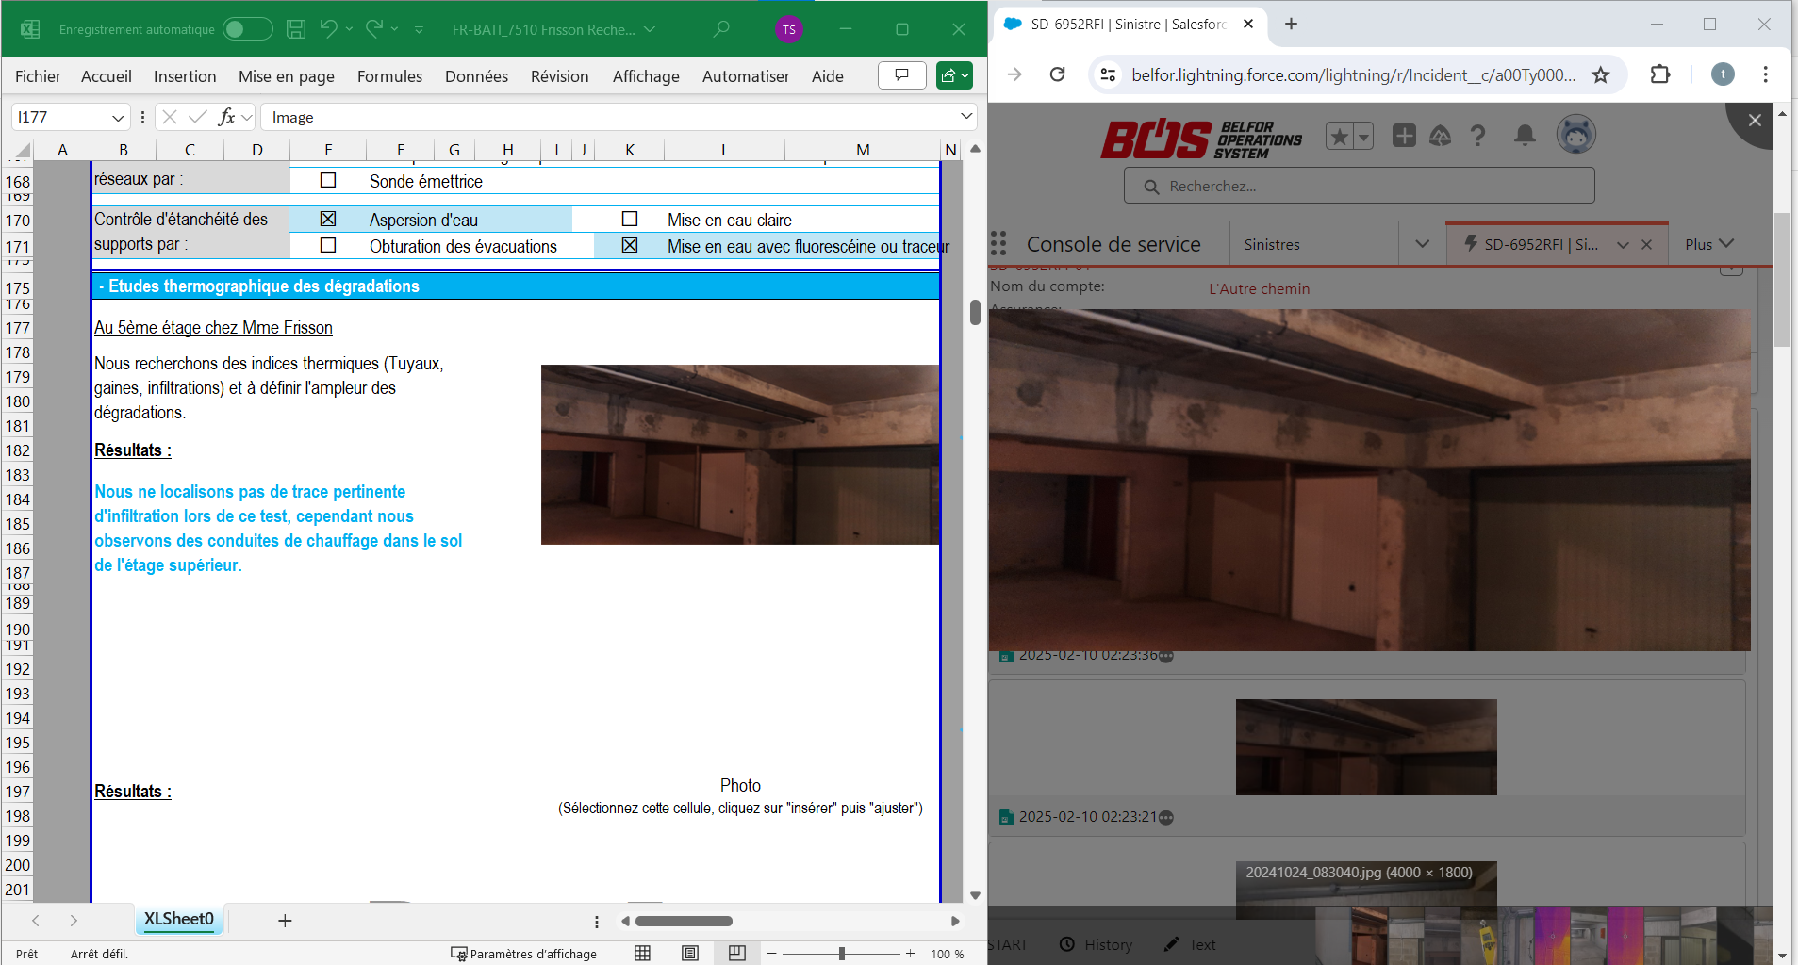Switch to Page Break Preview in status bar
This screenshot has height=965, width=1798.
(x=737, y=954)
